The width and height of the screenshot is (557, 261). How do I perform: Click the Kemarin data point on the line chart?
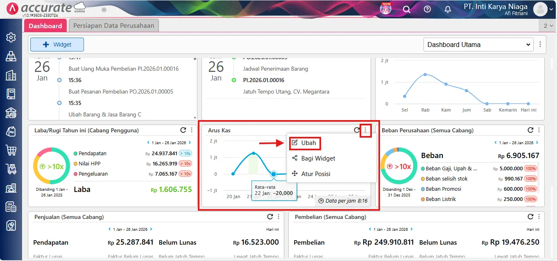click(x=507, y=103)
